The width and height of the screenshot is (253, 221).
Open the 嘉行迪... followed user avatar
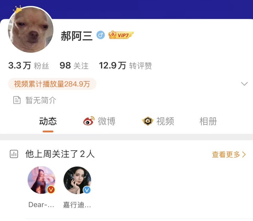pos(77,180)
